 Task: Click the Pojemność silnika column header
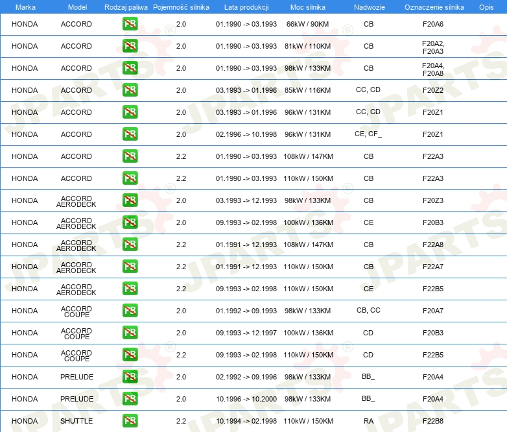point(181,7)
